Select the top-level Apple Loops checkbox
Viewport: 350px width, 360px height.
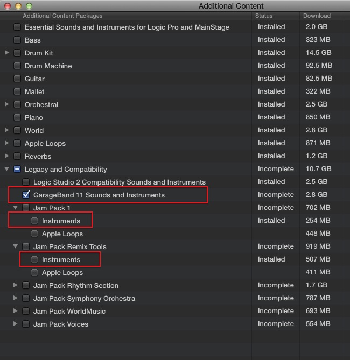(x=17, y=143)
